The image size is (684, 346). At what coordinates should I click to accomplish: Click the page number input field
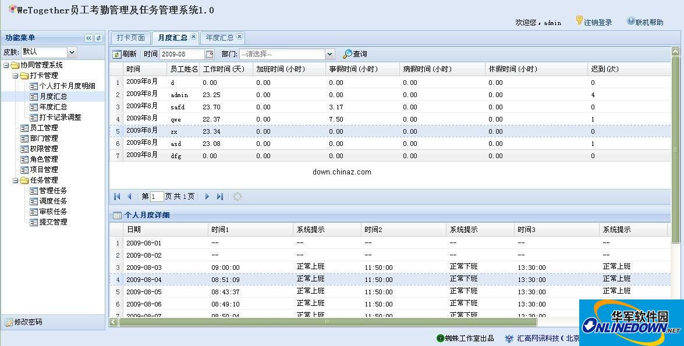click(x=155, y=197)
